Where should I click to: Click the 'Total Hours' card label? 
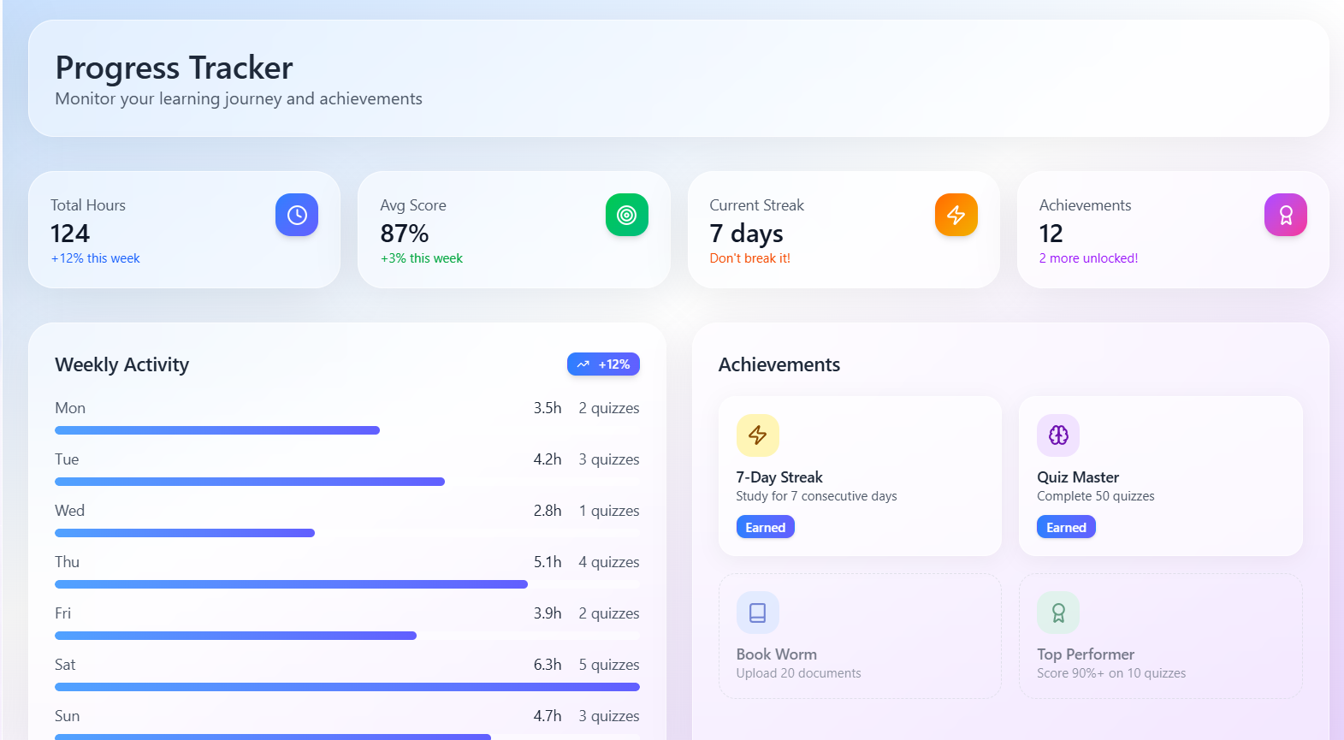pos(88,205)
